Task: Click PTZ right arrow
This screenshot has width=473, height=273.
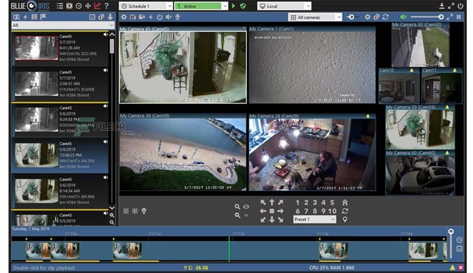Action: (x=281, y=211)
